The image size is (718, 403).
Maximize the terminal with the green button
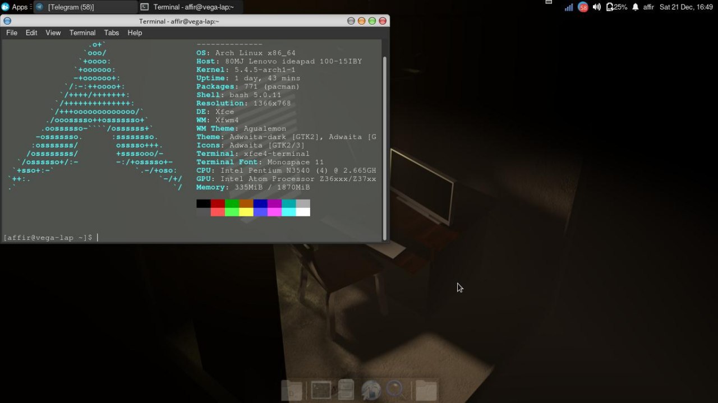372,21
